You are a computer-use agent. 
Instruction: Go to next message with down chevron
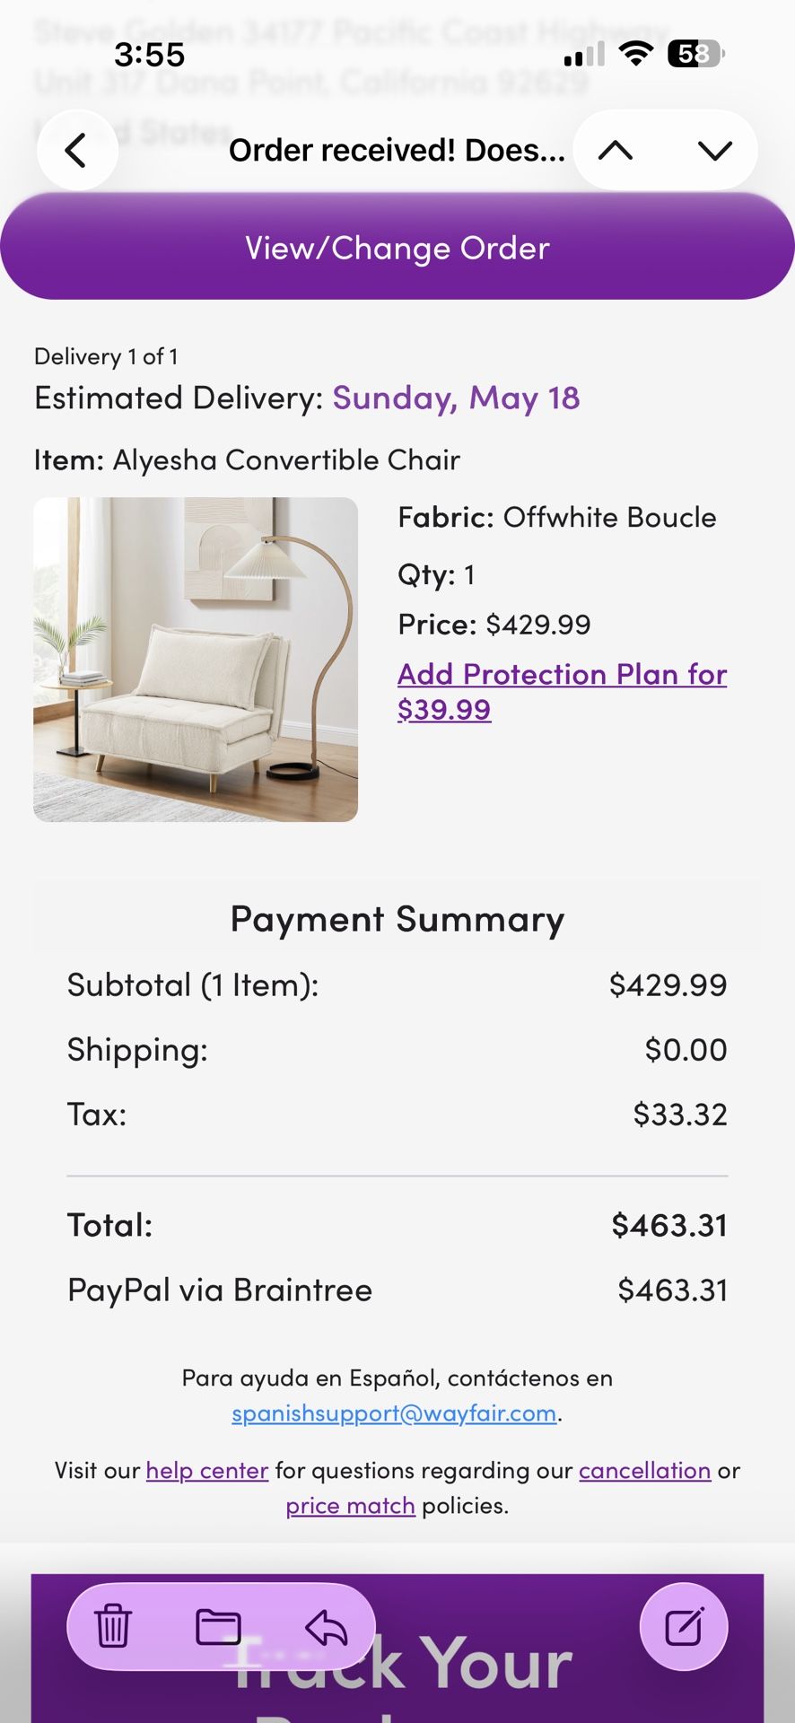click(x=714, y=150)
